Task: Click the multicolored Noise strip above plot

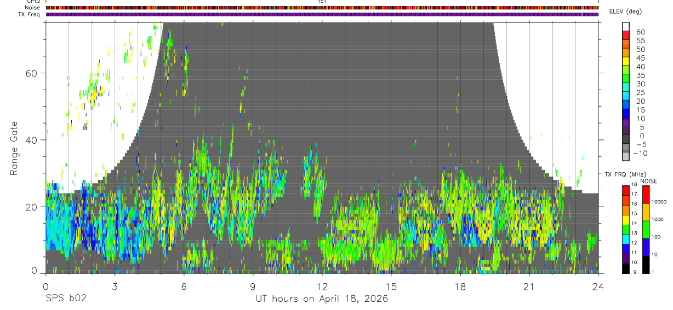Action: click(x=322, y=8)
